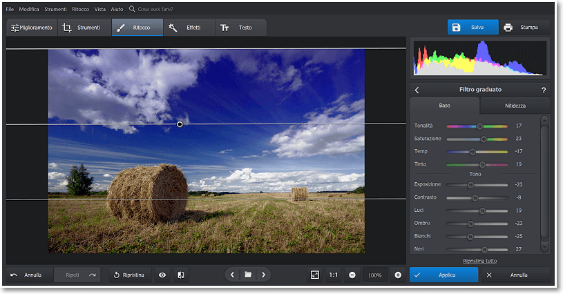The image size is (563, 294).
Task: Click the panel scrollbar up arrow
Action: click(x=544, y=121)
